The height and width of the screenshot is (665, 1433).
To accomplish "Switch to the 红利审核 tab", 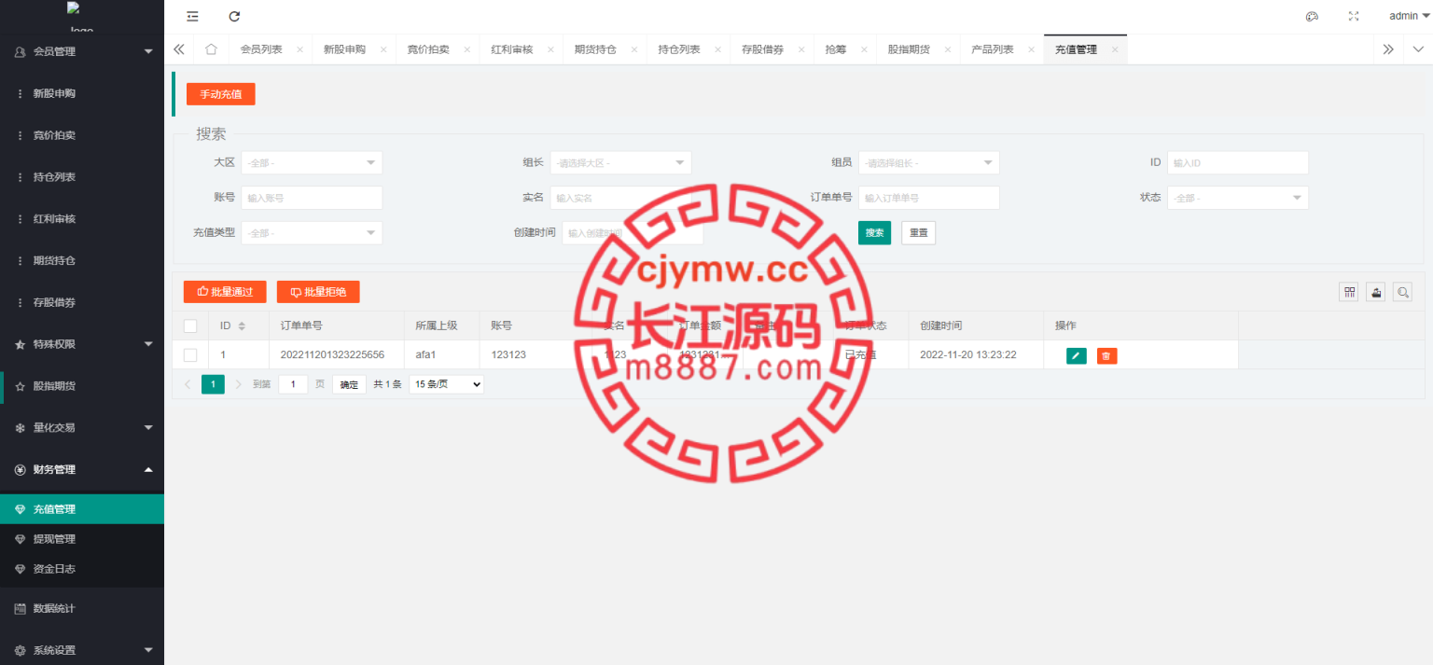I will [x=511, y=49].
